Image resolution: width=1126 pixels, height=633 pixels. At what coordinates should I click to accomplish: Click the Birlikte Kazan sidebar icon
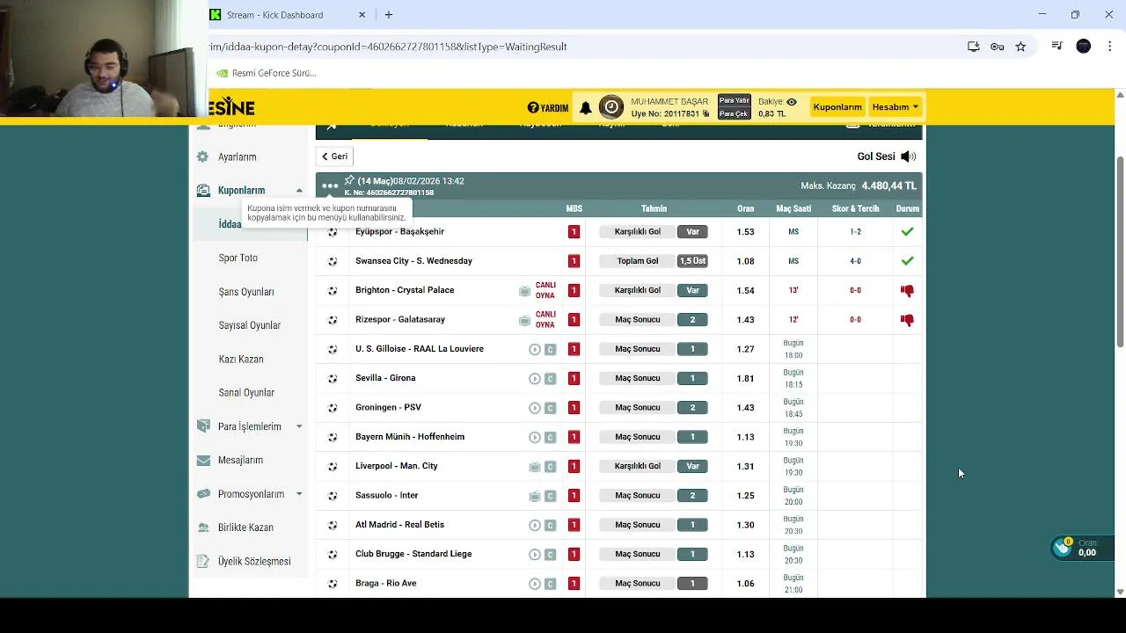203,527
